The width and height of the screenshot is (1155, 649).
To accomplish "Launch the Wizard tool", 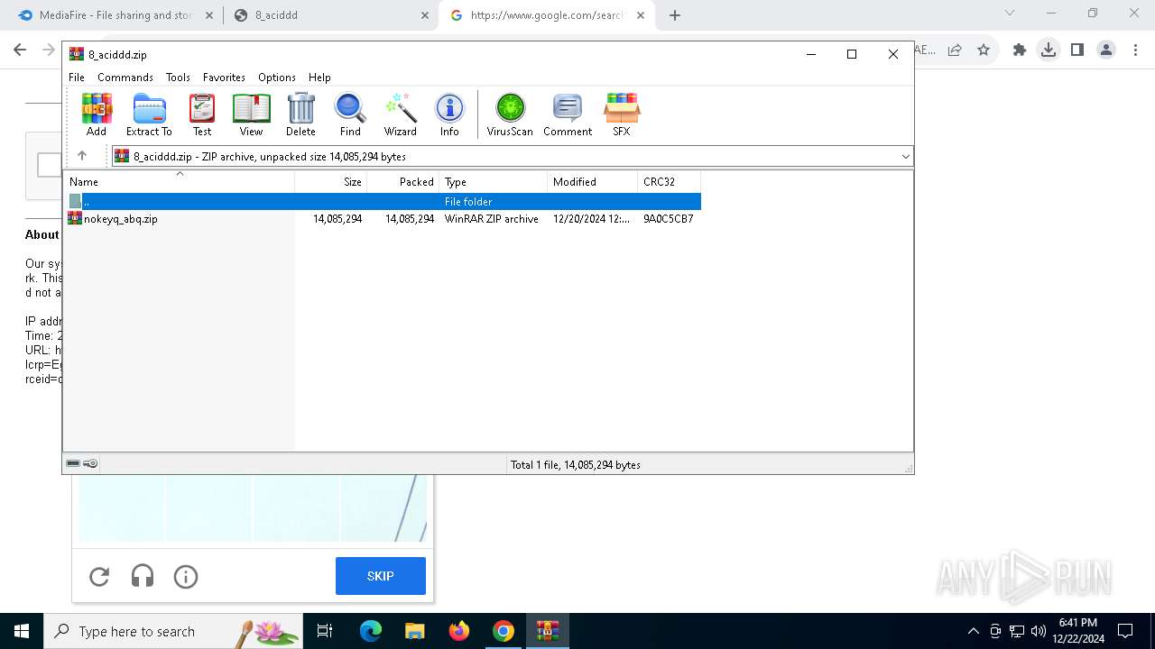I will tap(400, 114).
